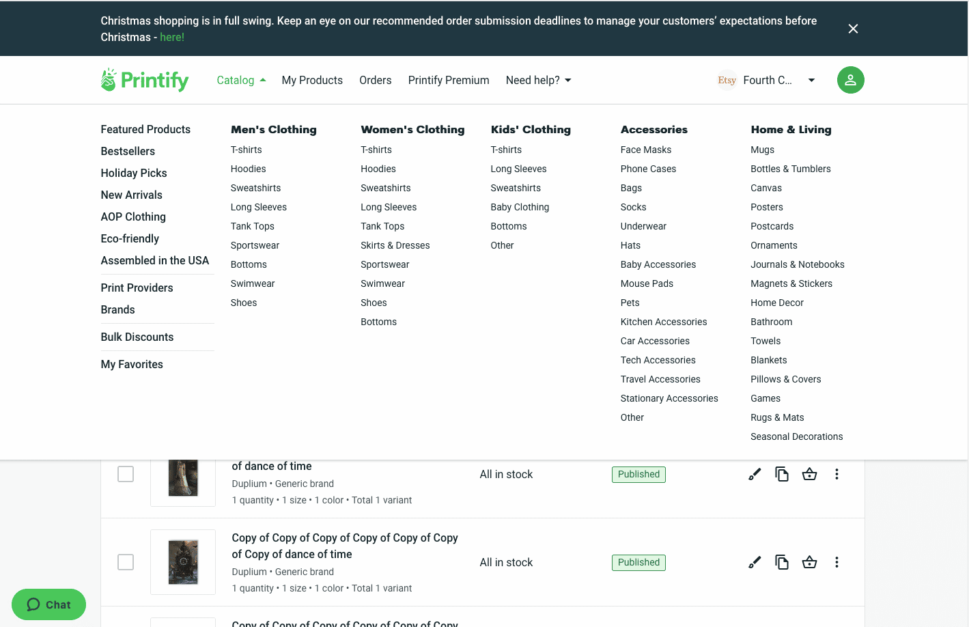Close the Christmas shopping banner

tap(853, 29)
